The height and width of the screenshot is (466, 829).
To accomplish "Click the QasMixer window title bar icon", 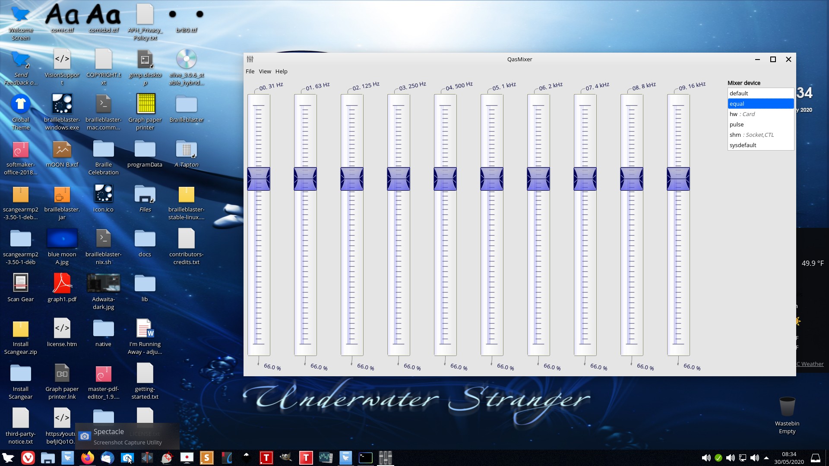I will [250, 59].
